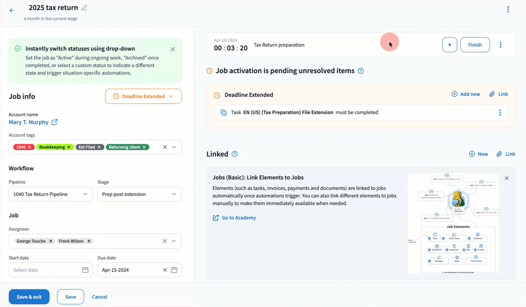
Task: Open the Go to Academy link
Action: point(239,218)
